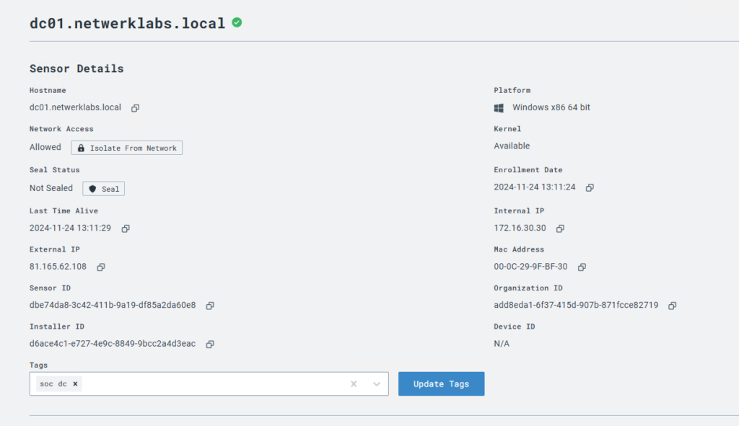Click Isolate From Network button
This screenshot has width=739, height=426.
point(127,148)
